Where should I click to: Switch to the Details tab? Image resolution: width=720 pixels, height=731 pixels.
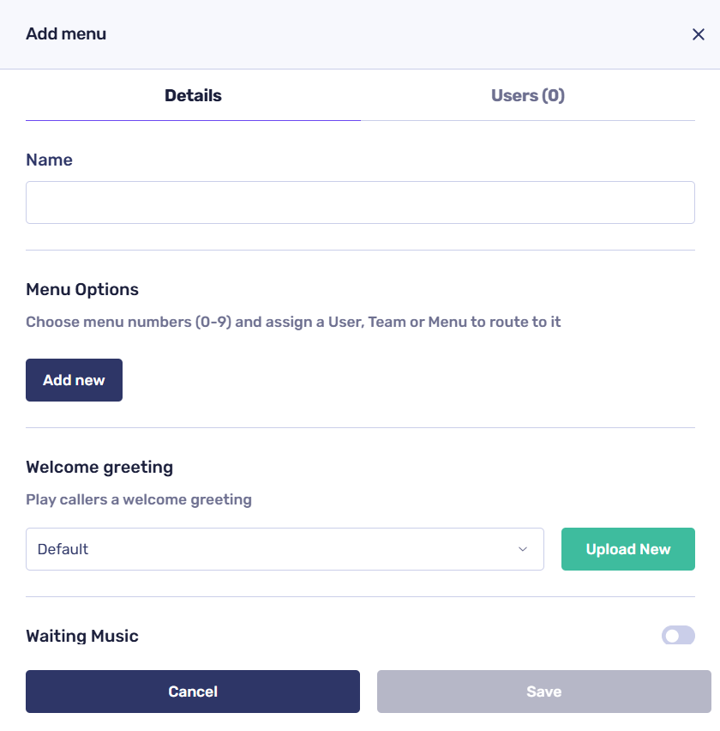[x=193, y=96]
